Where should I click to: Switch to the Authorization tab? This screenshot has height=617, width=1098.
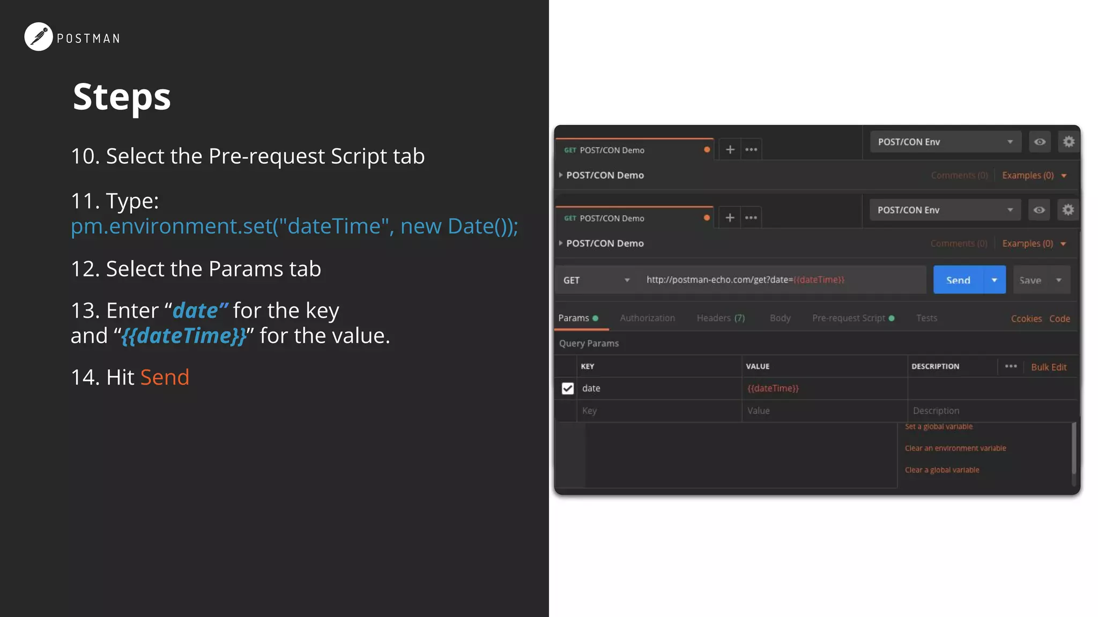click(647, 318)
